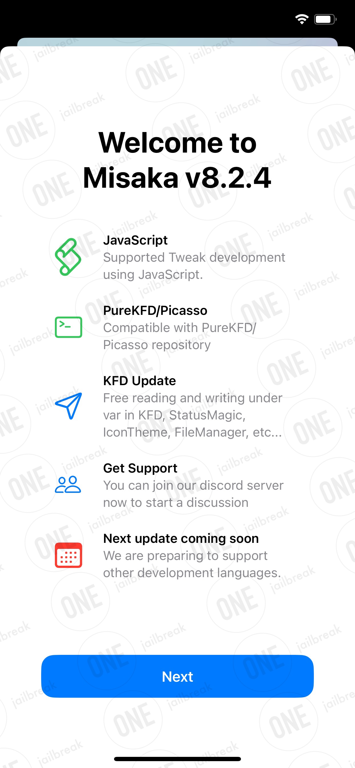Select the PureKFD/Picasso heading
Screen dimensions: 355x768
coord(155,311)
